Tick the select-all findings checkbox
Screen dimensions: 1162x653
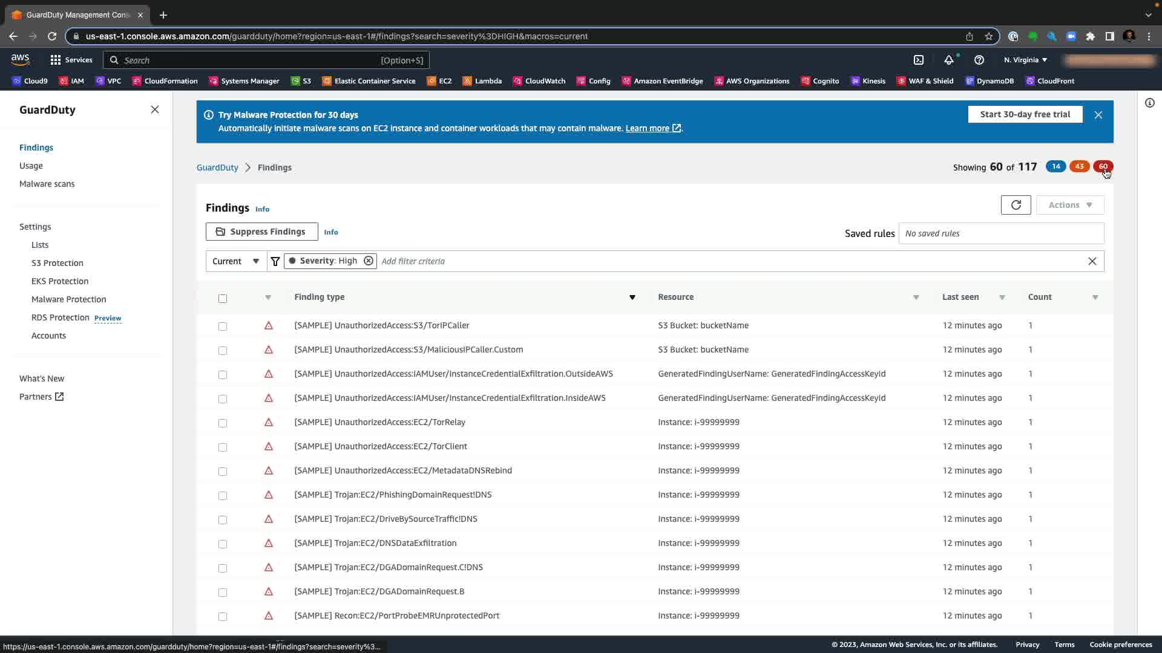[x=223, y=298]
